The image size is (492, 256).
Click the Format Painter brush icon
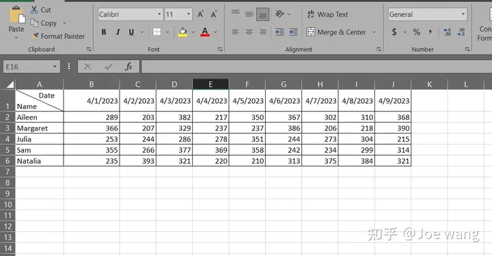tap(35, 36)
